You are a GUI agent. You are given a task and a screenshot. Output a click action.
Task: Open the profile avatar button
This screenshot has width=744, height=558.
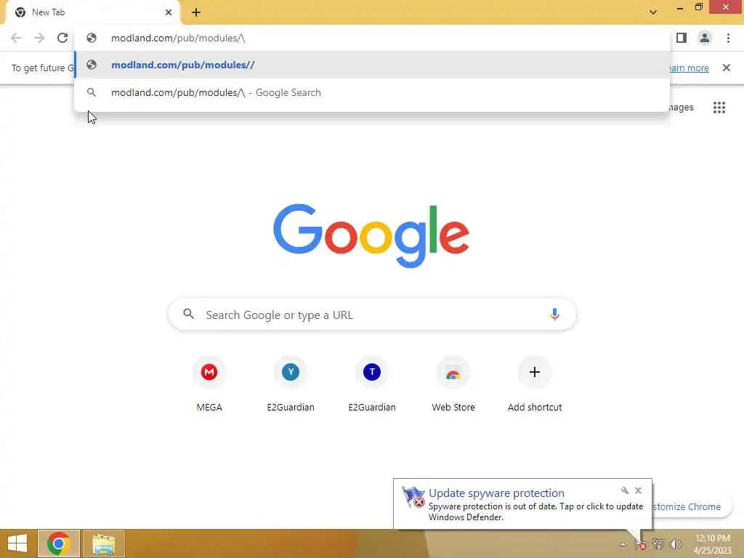(705, 38)
